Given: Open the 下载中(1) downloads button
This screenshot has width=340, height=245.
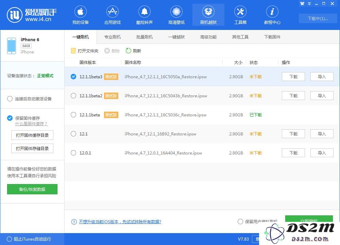Looking at the screenshot, I should (318, 18).
